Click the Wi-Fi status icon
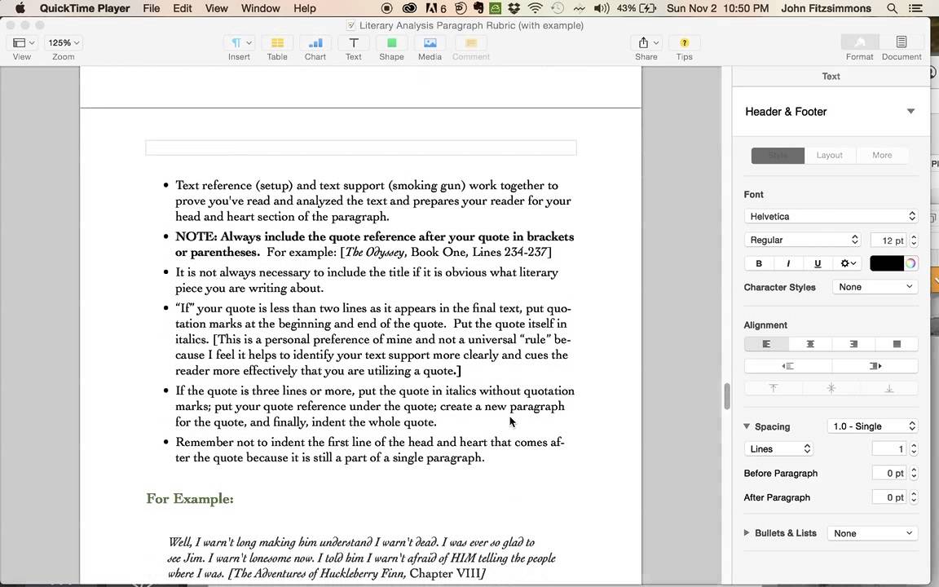This screenshot has width=939, height=587. click(x=536, y=8)
